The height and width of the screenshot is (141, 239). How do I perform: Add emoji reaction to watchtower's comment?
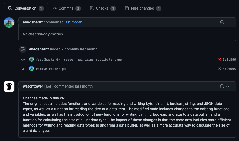tap(222, 86)
